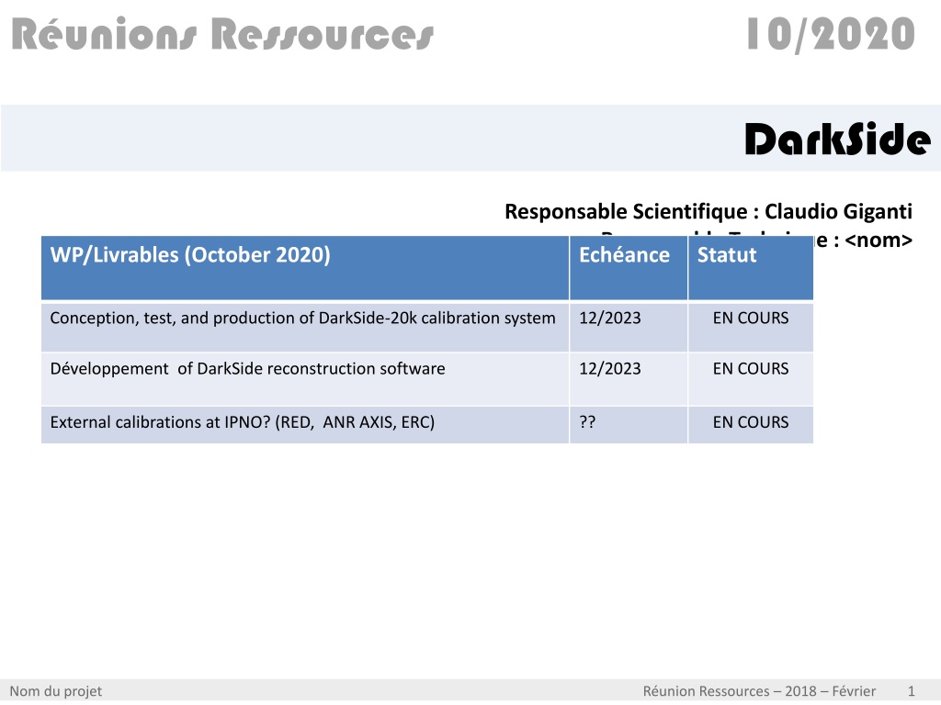
Task: Click 'EN COURS' in the External calibrations row
Action: coord(751,422)
